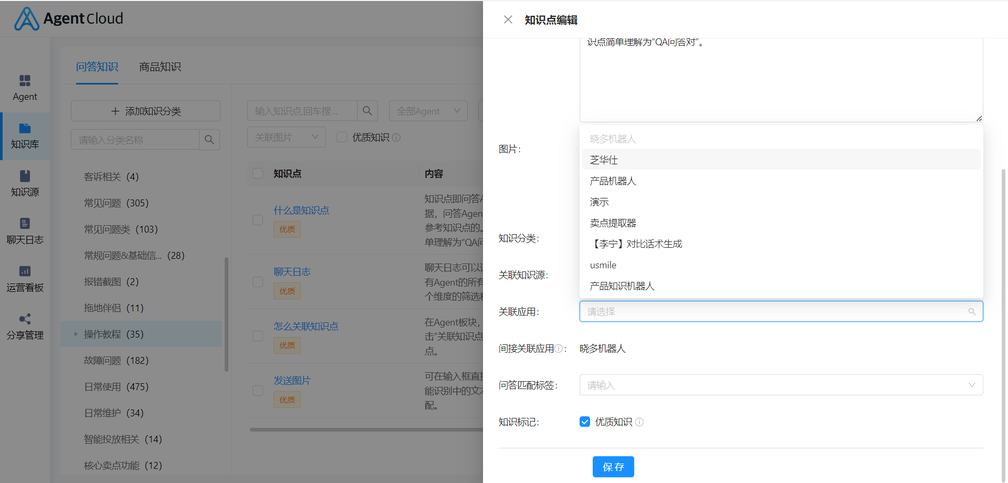Select category 故障问题 (182)
Screen dimensions: 1008x483
116,360
